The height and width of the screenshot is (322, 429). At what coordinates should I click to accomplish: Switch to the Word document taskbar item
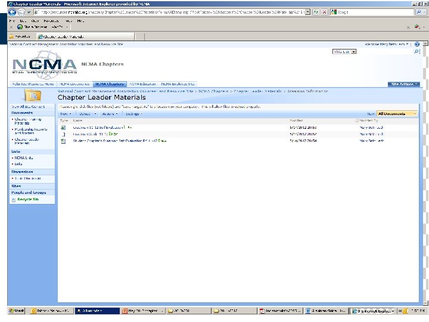pyautogui.click(x=327, y=311)
